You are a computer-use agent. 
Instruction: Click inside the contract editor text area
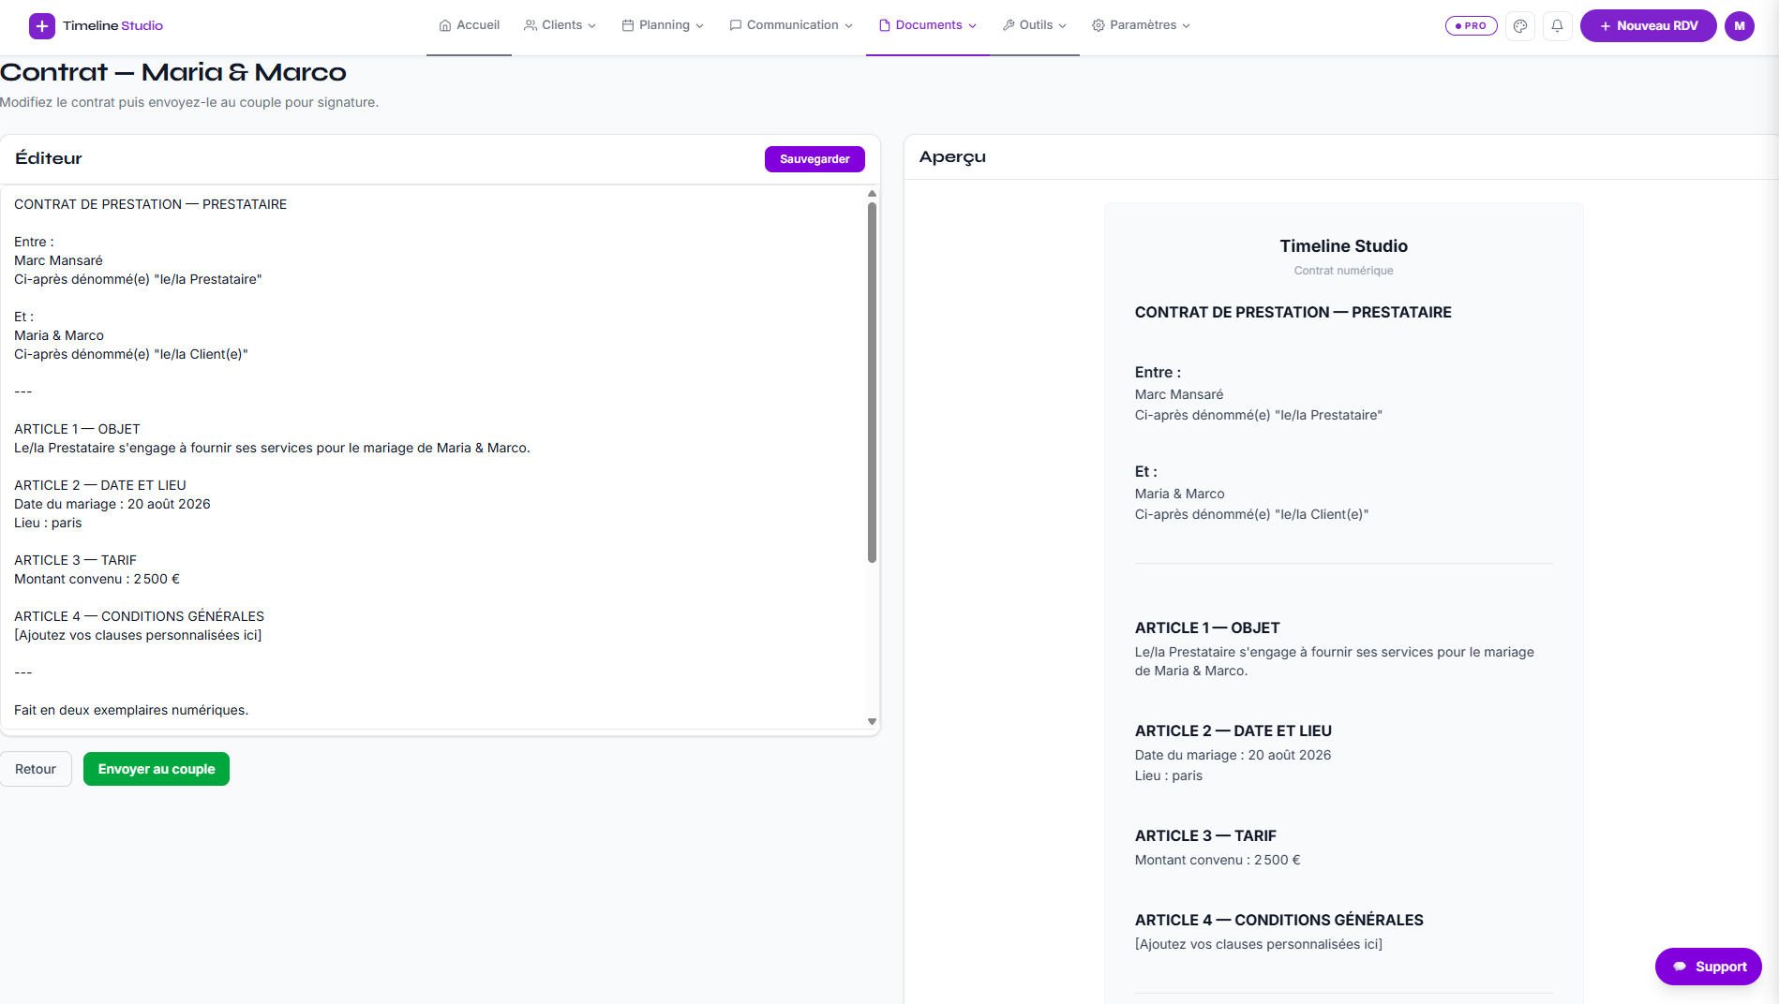(433, 457)
